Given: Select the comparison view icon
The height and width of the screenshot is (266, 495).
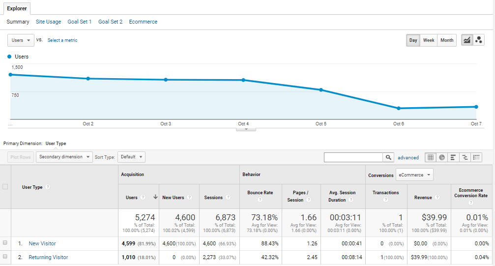Looking at the screenshot, I should click(465, 157).
